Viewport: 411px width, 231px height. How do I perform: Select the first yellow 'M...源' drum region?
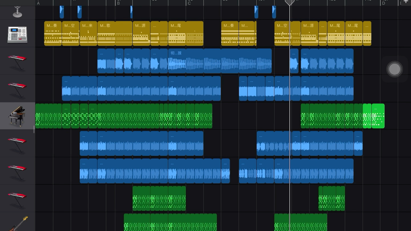tap(142, 33)
